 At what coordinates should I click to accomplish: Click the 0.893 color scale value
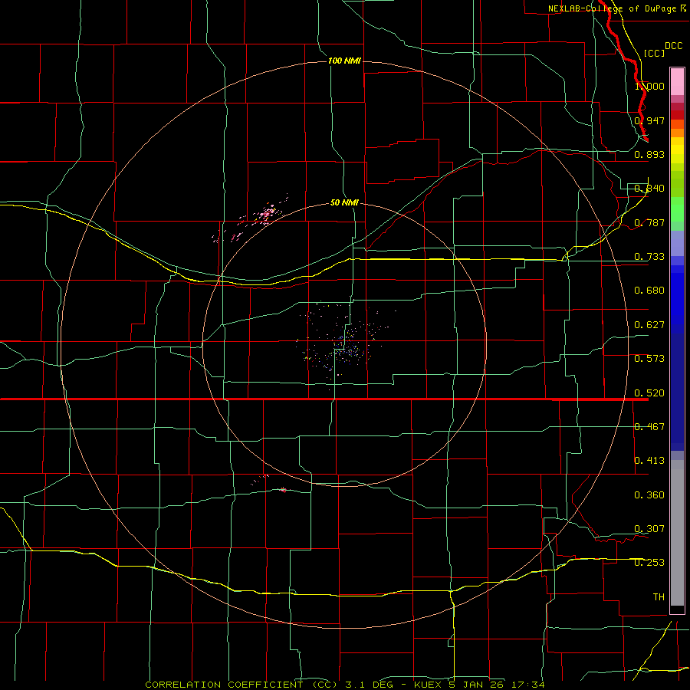coord(649,154)
